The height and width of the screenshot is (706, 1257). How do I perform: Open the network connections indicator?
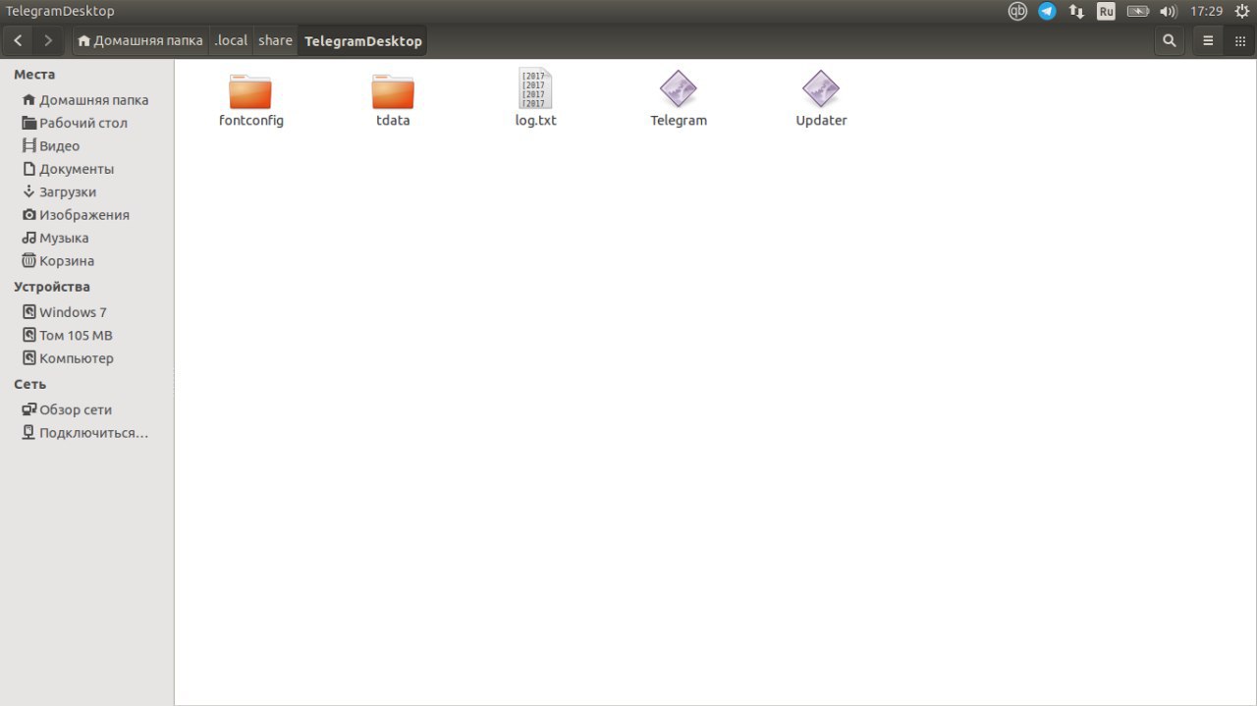[1077, 12]
